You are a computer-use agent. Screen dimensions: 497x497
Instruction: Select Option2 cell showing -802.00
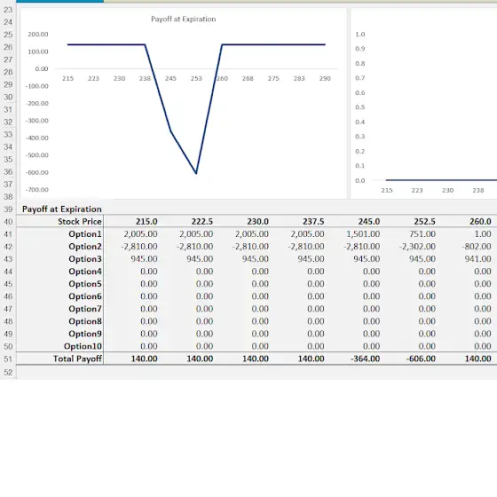pos(477,247)
